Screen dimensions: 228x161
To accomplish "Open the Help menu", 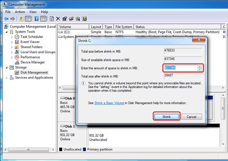I will point(44,12).
